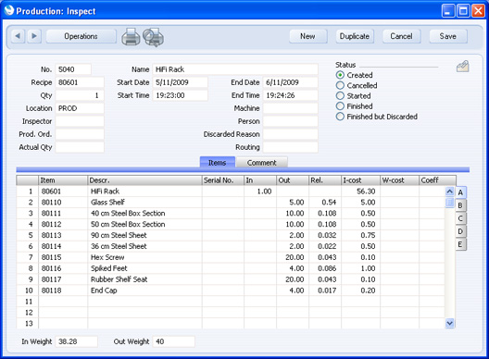Screen dimensions: 489x359
Task: Select the Started status
Action: (340, 95)
